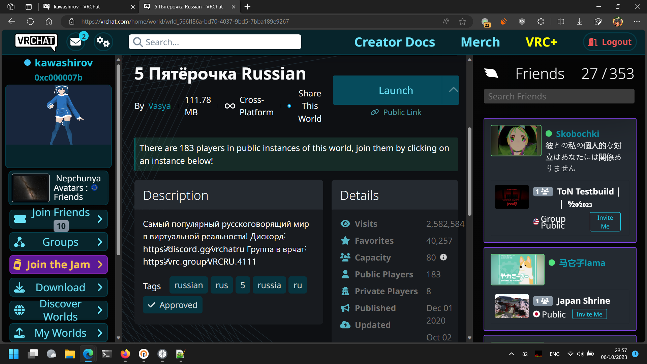Click Invite Me for Japan Shrine
Screen dimensions: 647x364
(x=589, y=314)
